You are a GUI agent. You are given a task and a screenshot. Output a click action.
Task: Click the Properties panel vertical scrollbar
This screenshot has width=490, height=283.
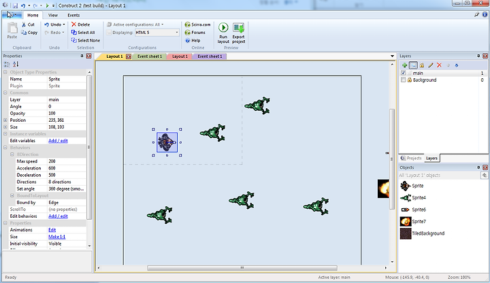[89, 148]
